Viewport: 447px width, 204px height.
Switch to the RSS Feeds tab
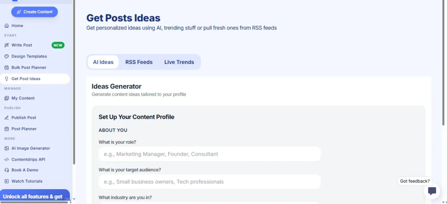click(139, 62)
